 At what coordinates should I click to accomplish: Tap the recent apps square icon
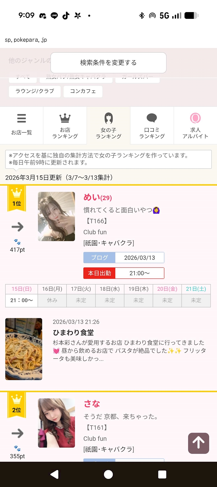(162, 474)
